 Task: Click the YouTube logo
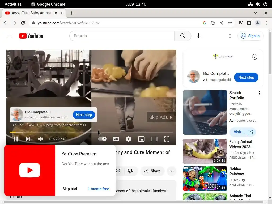click(31, 36)
